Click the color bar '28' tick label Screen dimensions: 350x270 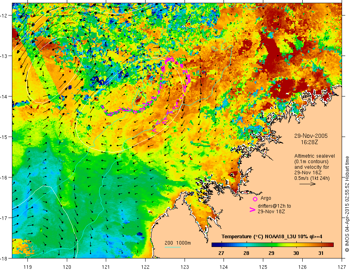[246, 253]
